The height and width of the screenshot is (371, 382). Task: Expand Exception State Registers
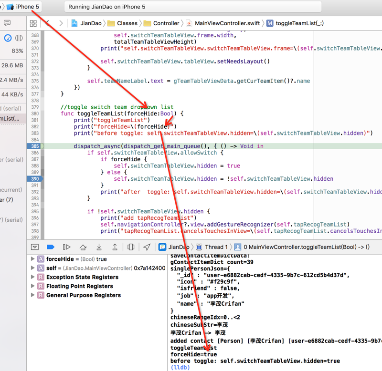click(x=32, y=277)
